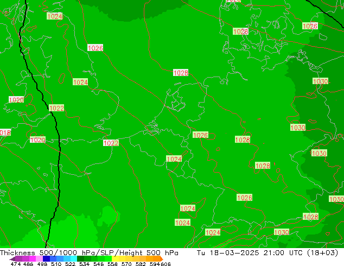
Task: Pick the bright yellow swatch next to green
Action: (x=116, y=258)
